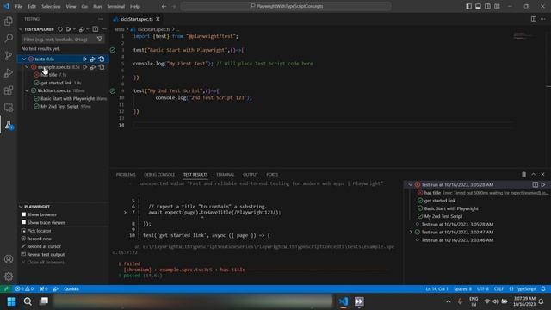551x310 pixels.
Task: Click the green gutter check for My 2nd Test Script
Action: pos(113,91)
